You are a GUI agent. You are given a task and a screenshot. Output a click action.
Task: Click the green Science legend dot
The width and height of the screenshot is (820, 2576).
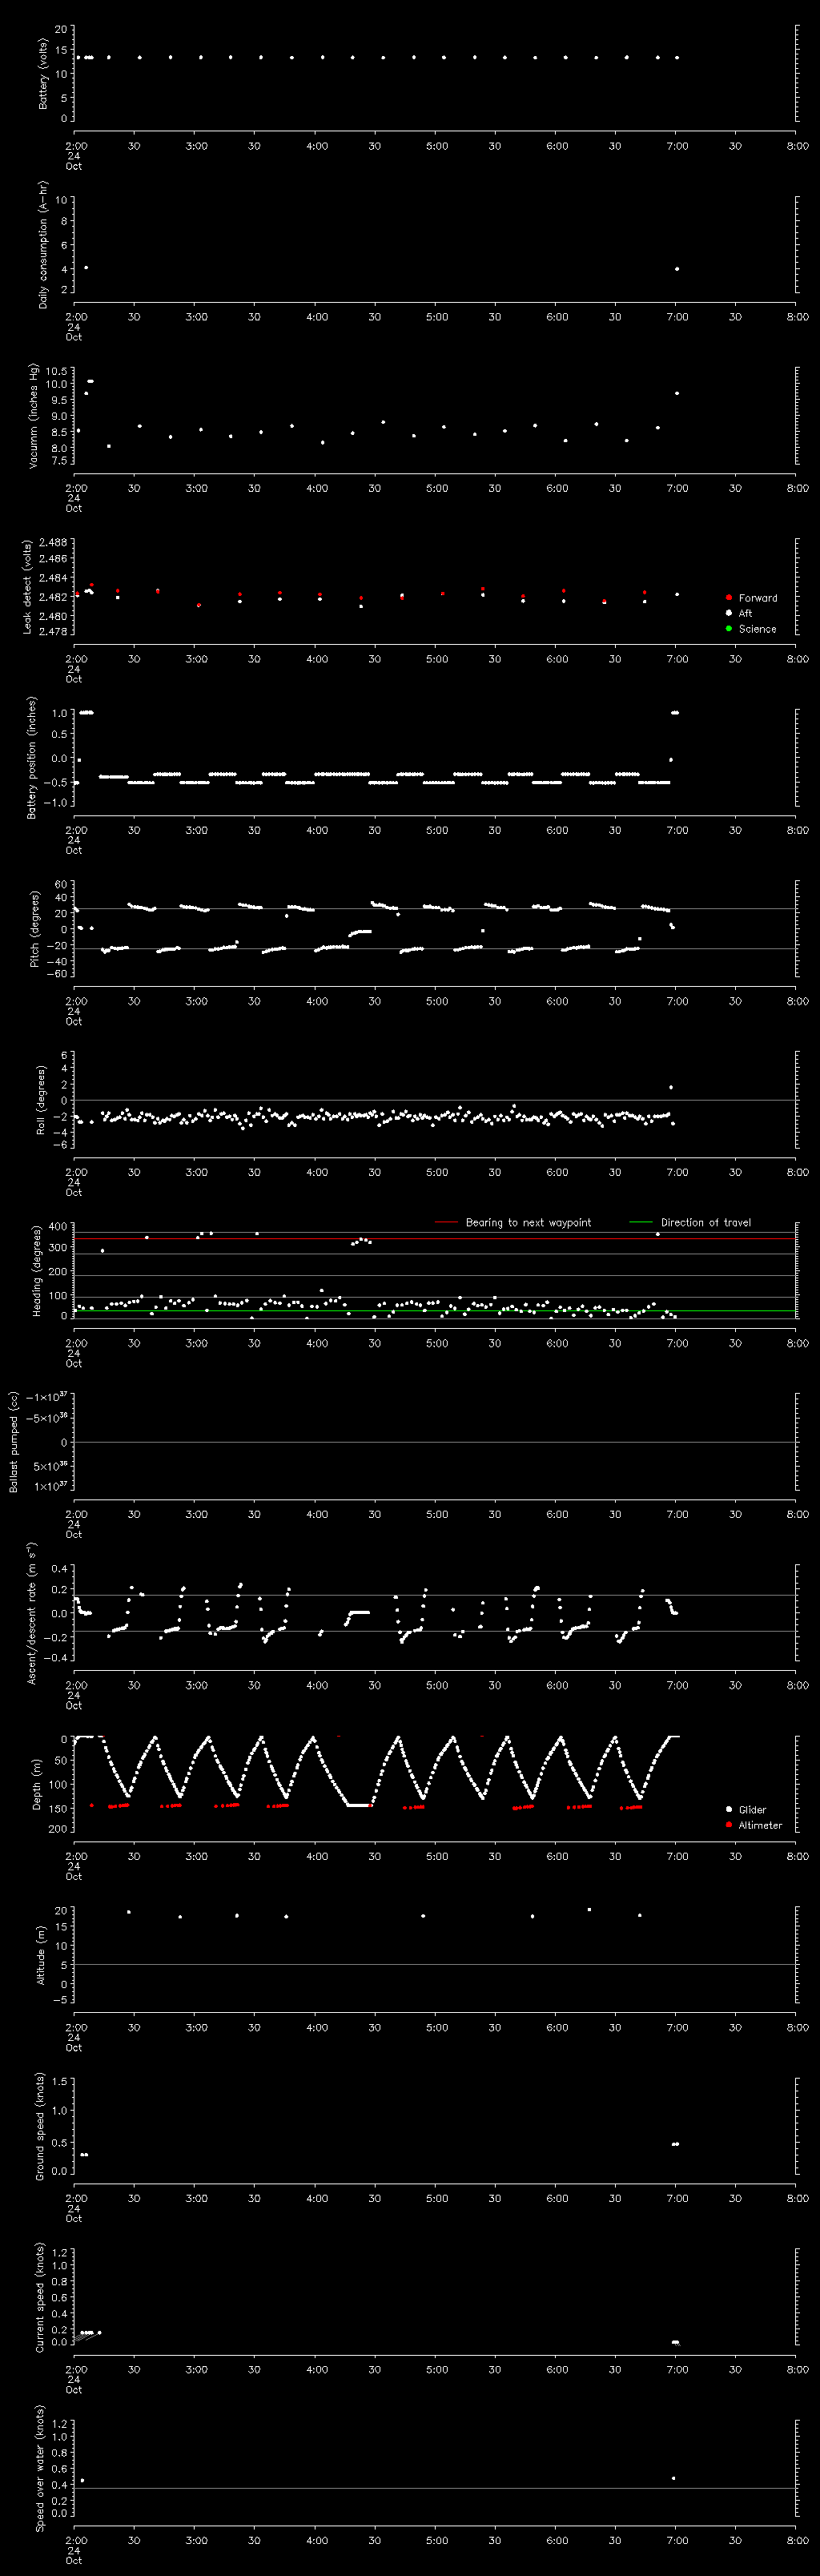coord(729,628)
